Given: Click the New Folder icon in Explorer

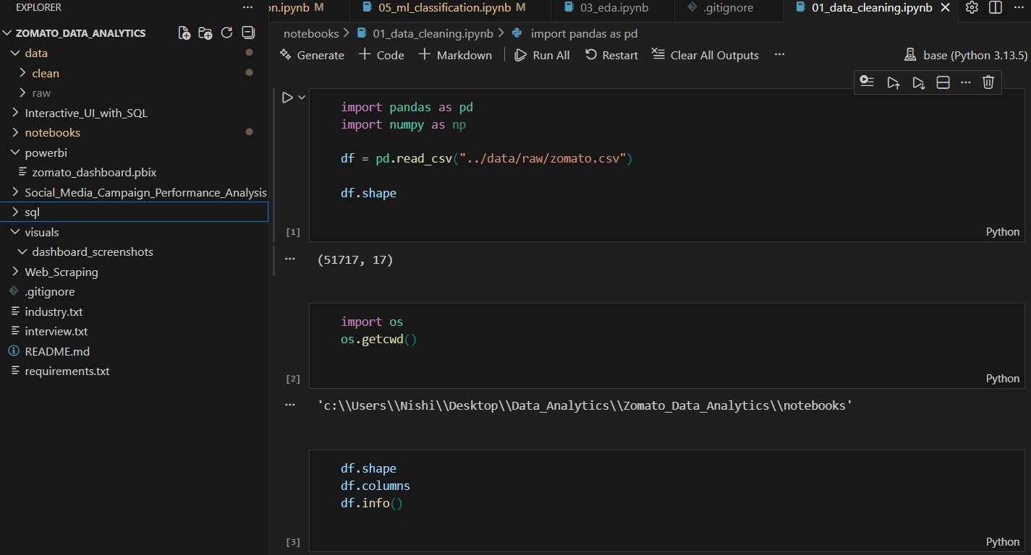Looking at the screenshot, I should tap(205, 33).
